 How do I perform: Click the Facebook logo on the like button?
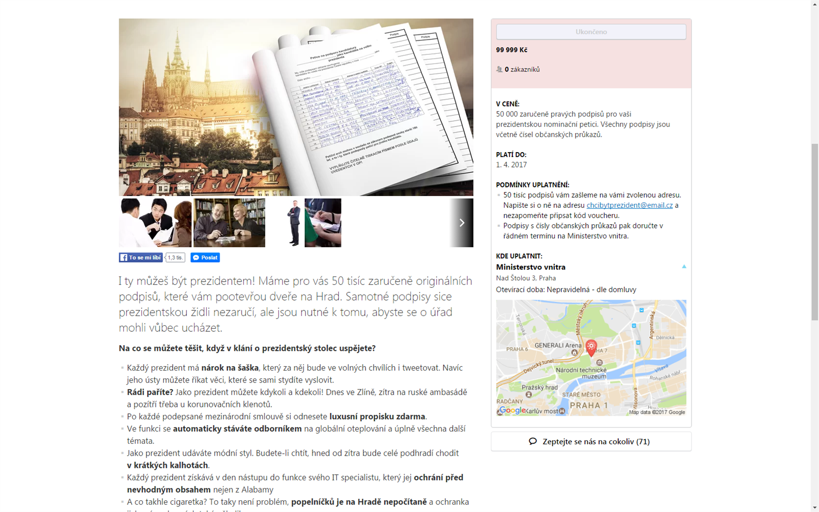click(x=123, y=258)
